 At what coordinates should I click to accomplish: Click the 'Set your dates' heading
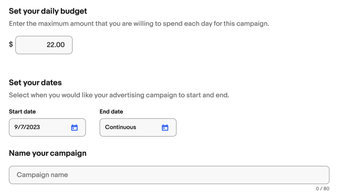[35, 83]
